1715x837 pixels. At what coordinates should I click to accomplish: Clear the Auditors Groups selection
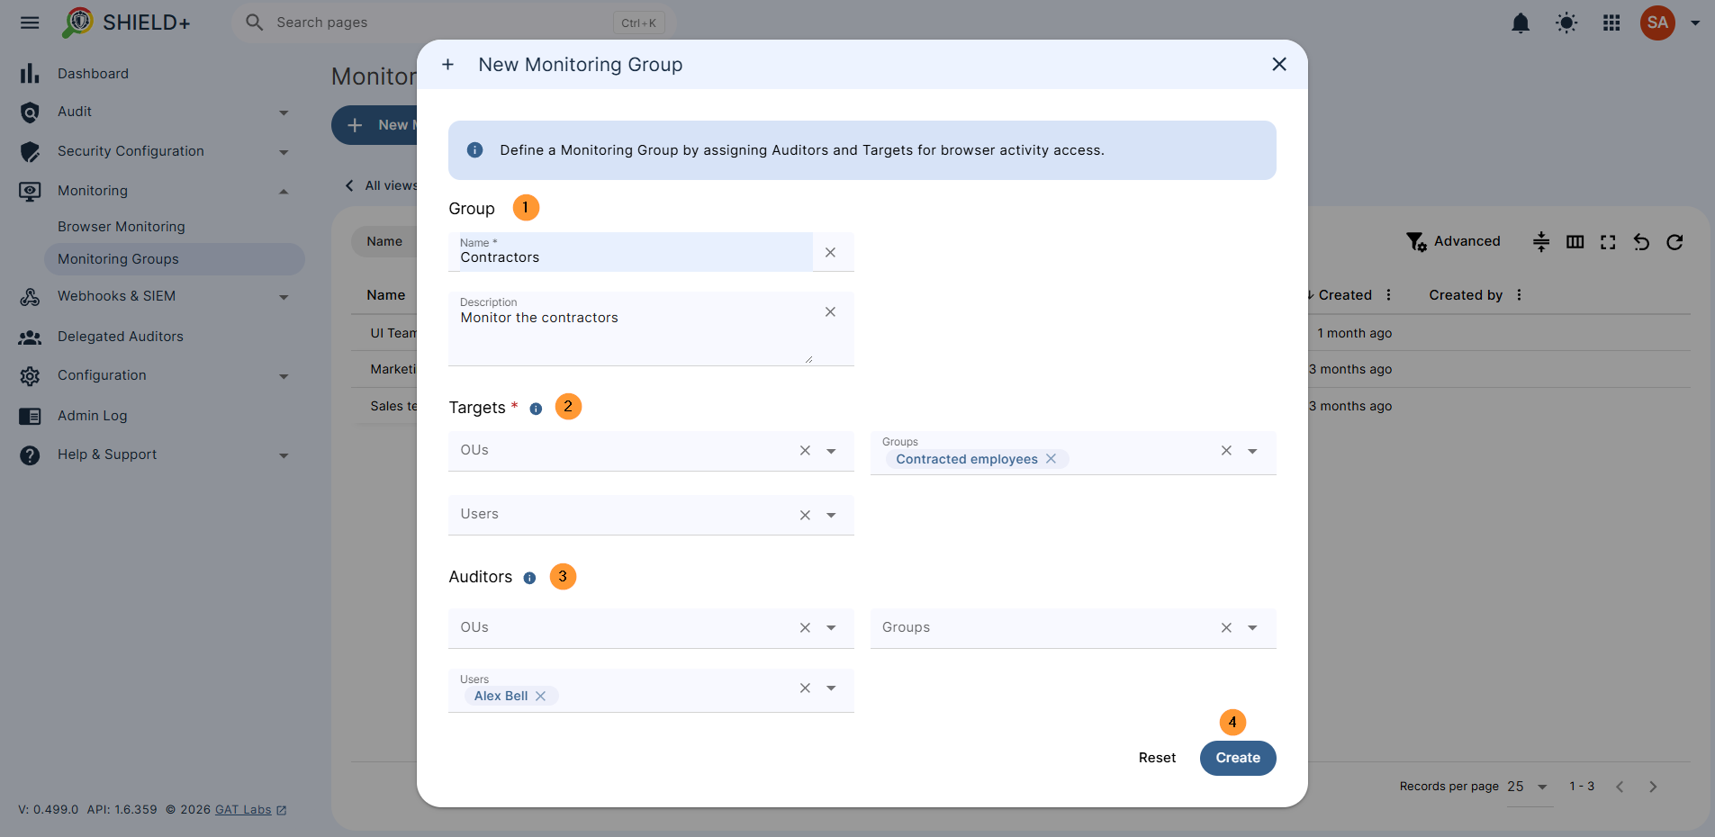click(1226, 628)
